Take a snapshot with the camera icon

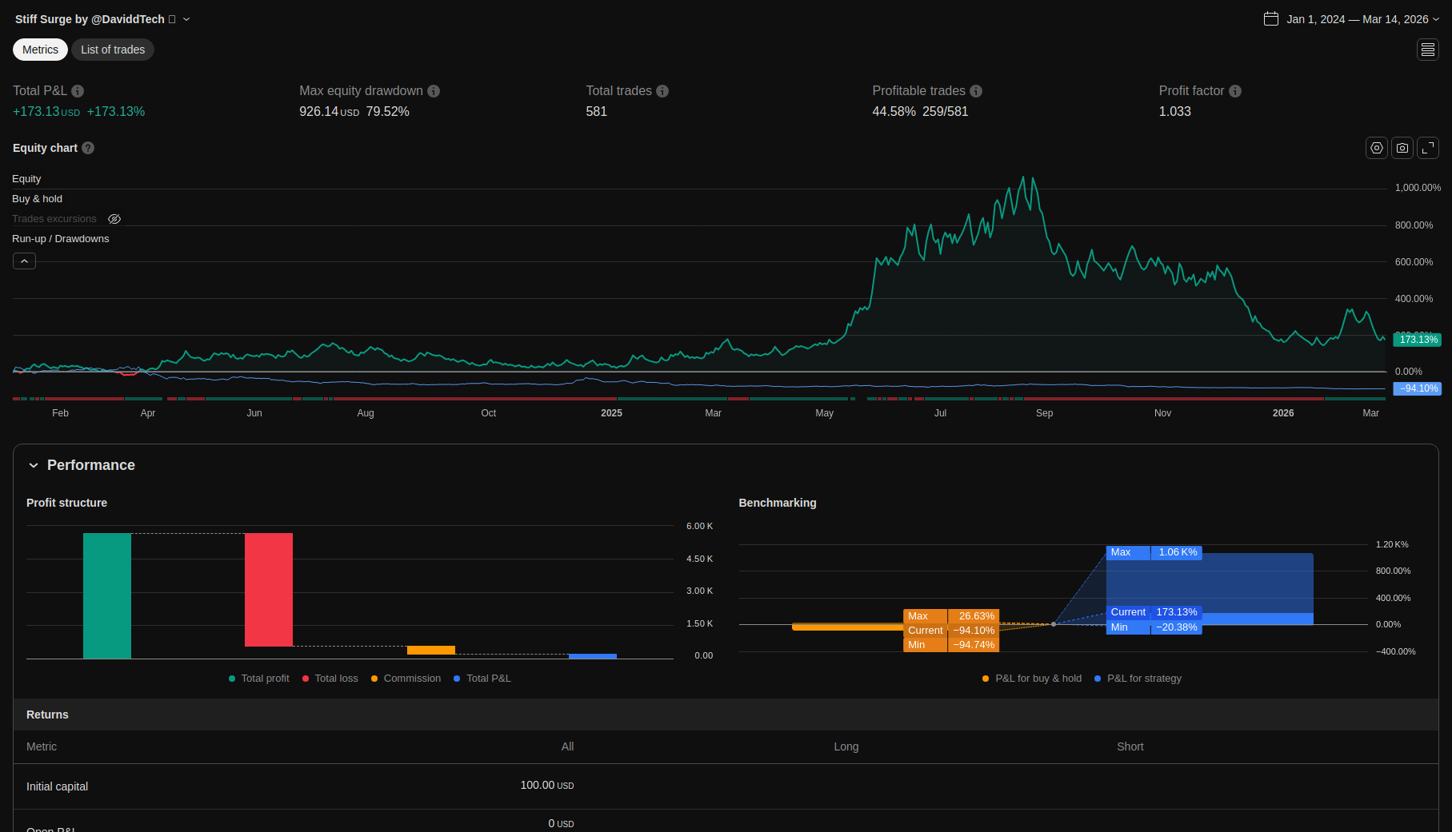pyautogui.click(x=1402, y=148)
